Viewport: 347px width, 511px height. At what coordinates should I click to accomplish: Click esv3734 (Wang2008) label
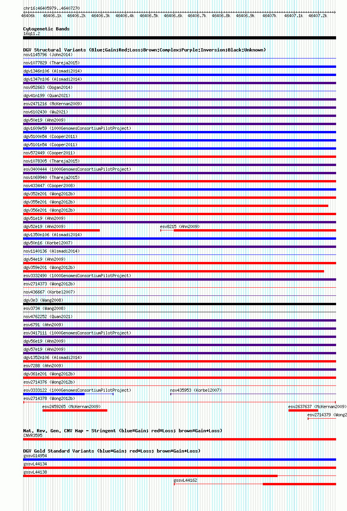[x=44, y=308]
